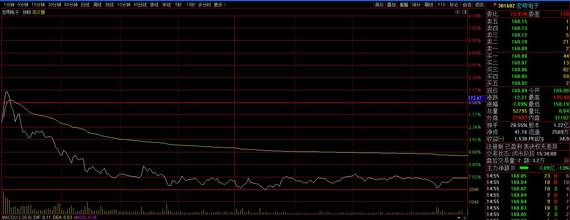Click the 卖三 160.12 order row
The image size is (570, 220).
click(528, 35)
